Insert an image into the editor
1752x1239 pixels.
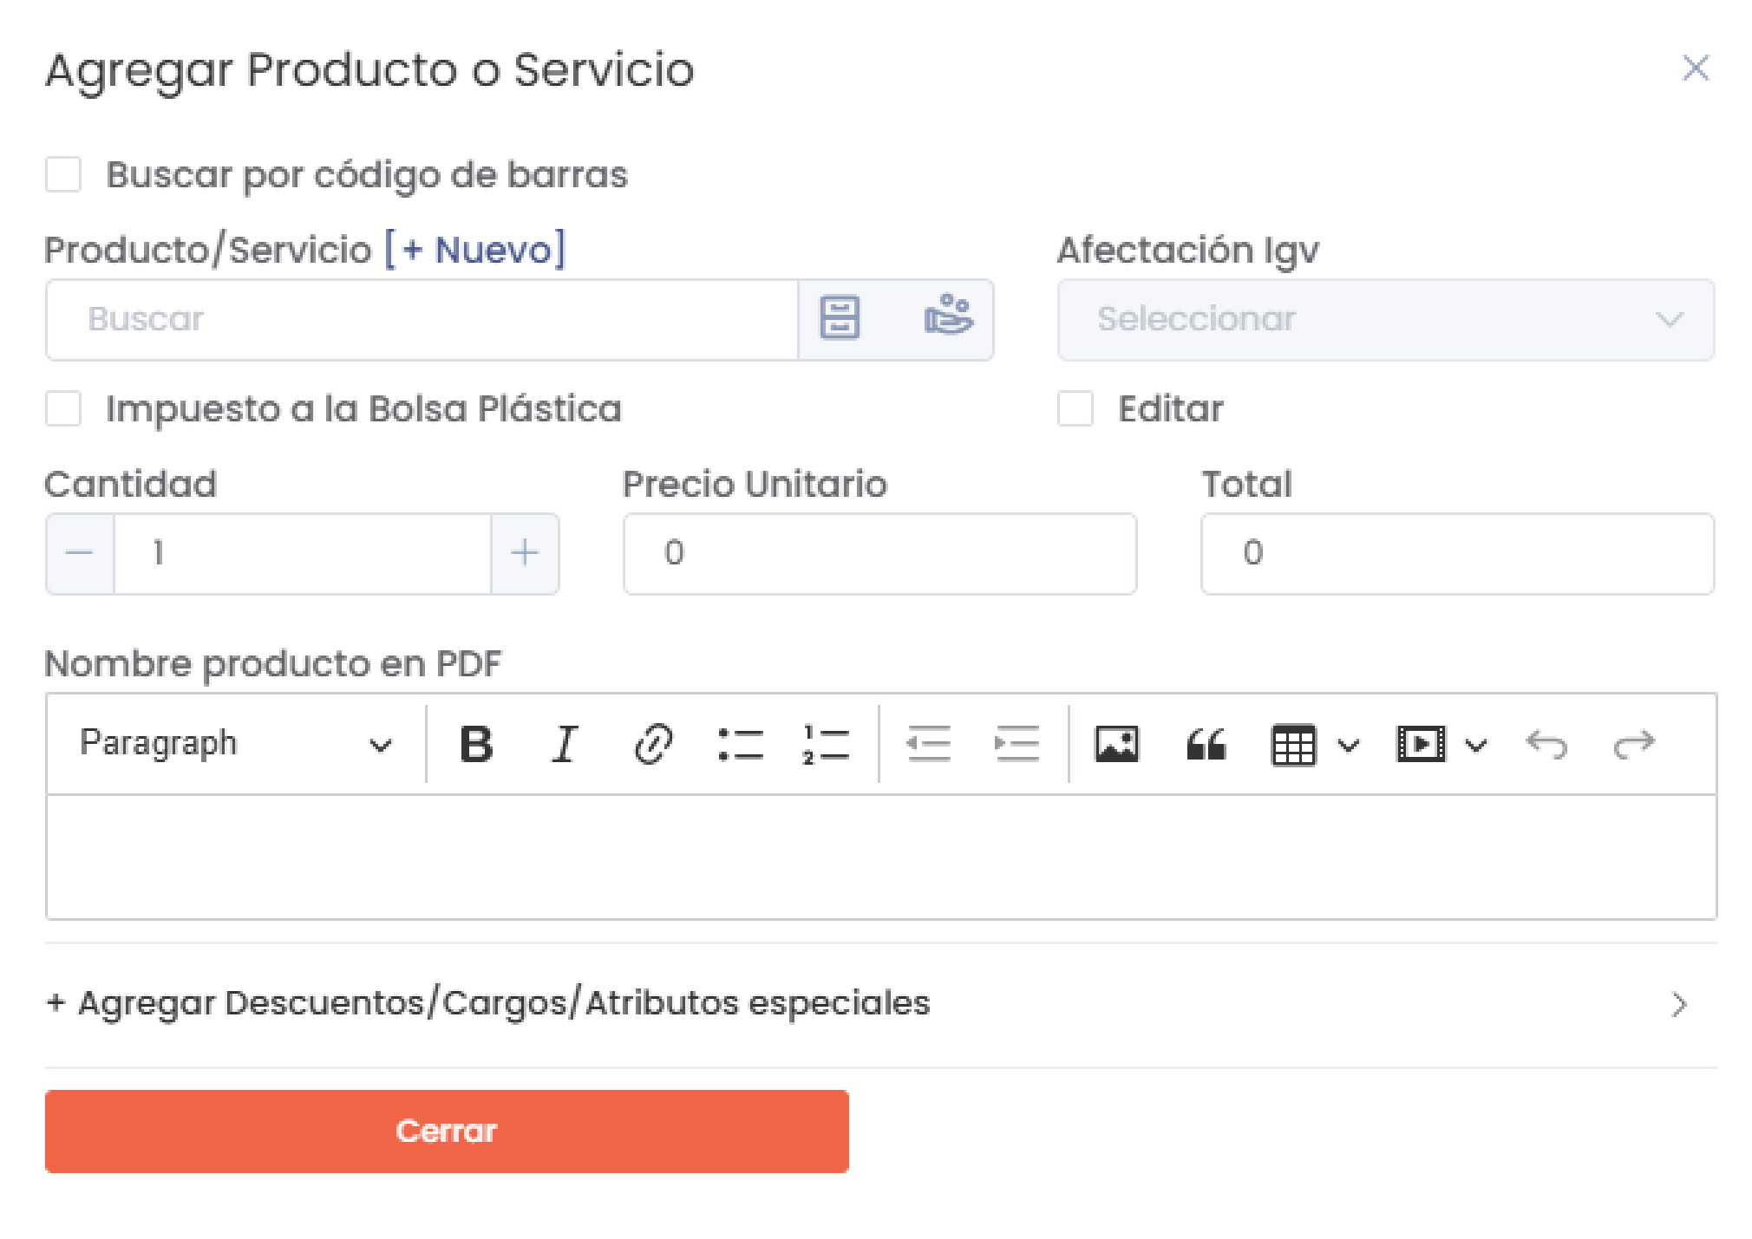coord(1118,743)
